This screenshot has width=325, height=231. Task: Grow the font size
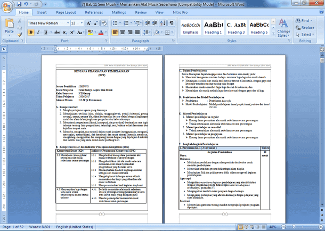(88, 23)
